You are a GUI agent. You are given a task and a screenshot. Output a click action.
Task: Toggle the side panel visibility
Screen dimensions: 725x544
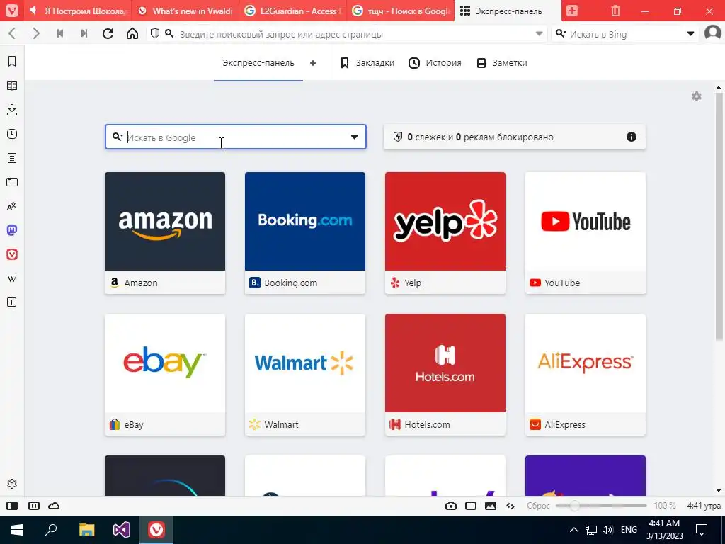[12, 506]
